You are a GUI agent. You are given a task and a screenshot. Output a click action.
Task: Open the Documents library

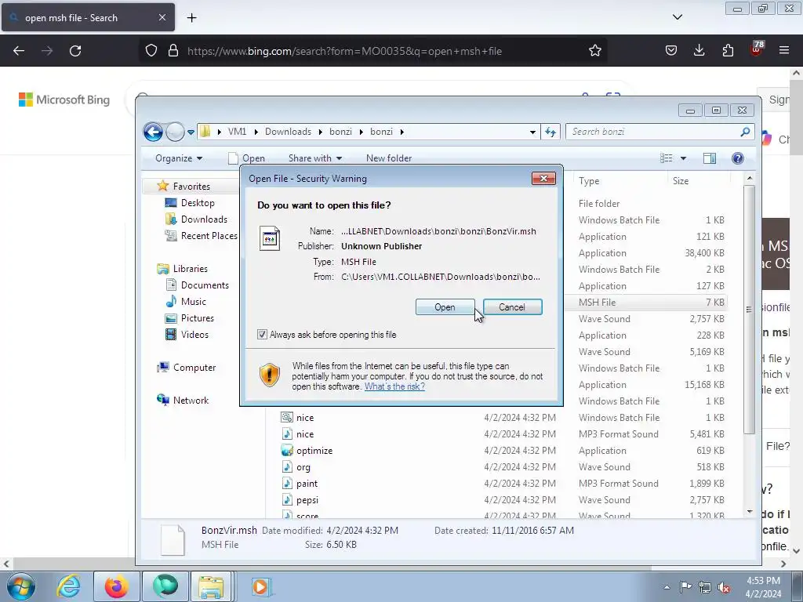point(205,285)
